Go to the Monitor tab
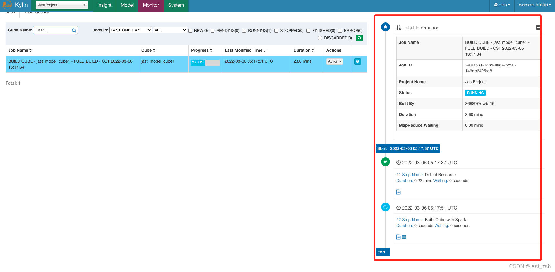 (x=151, y=5)
